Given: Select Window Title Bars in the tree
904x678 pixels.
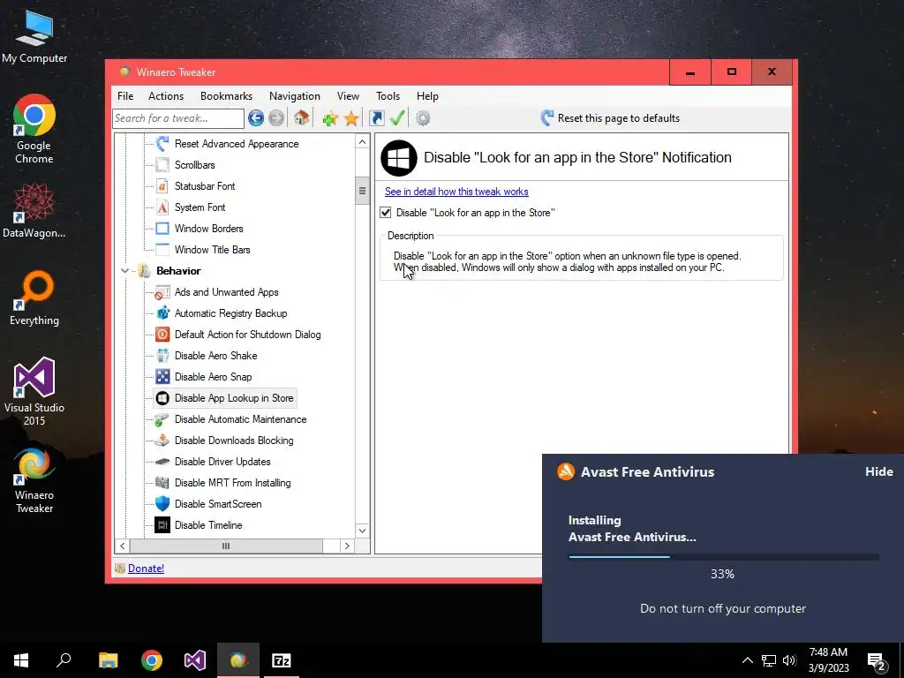Looking at the screenshot, I should [x=212, y=250].
